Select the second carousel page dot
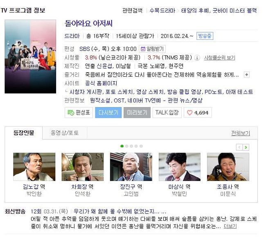The image size is (266, 238). point(126,146)
